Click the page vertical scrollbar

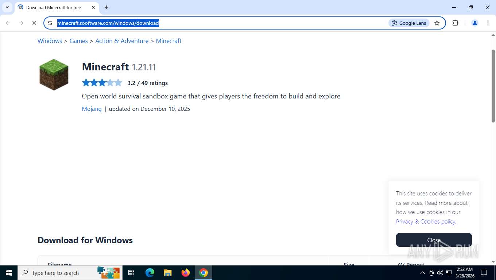(493, 86)
